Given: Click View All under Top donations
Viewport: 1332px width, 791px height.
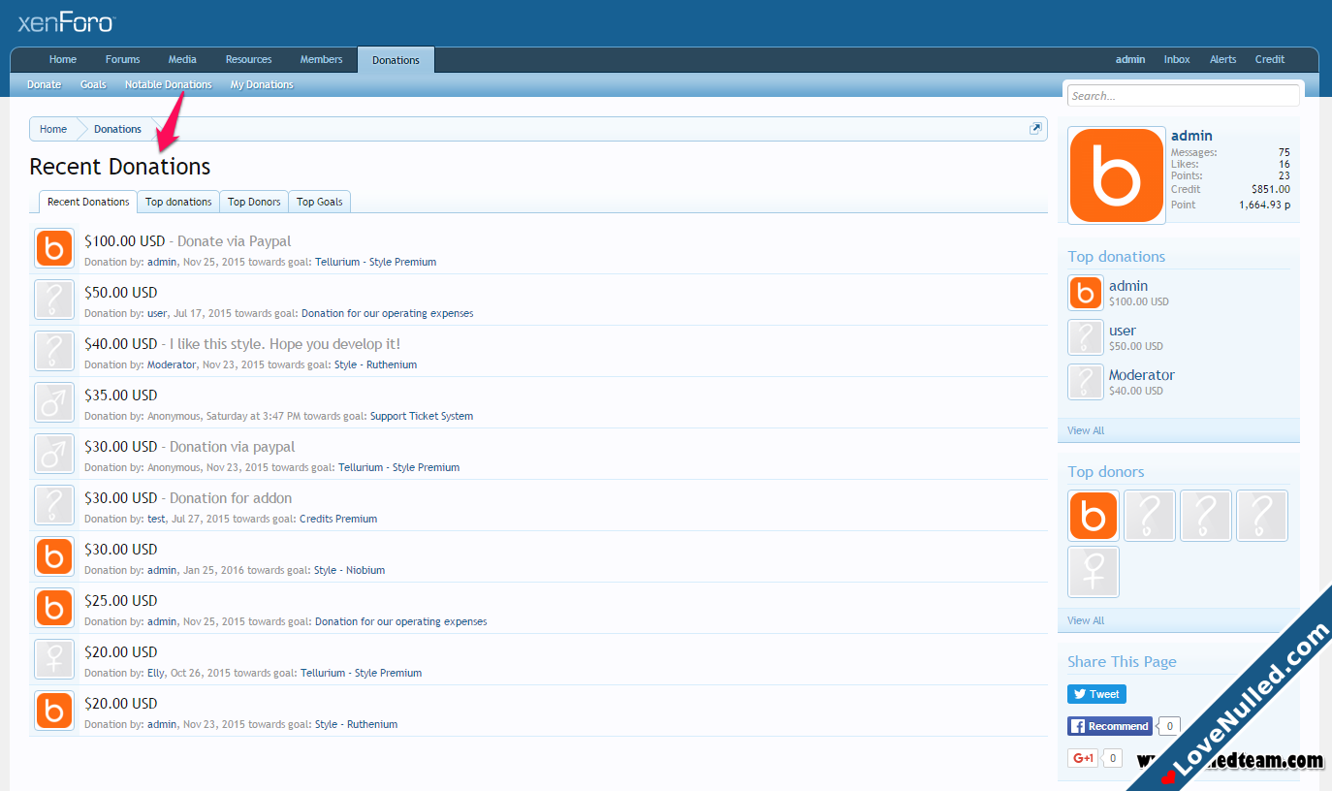Looking at the screenshot, I should pyautogui.click(x=1086, y=430).
